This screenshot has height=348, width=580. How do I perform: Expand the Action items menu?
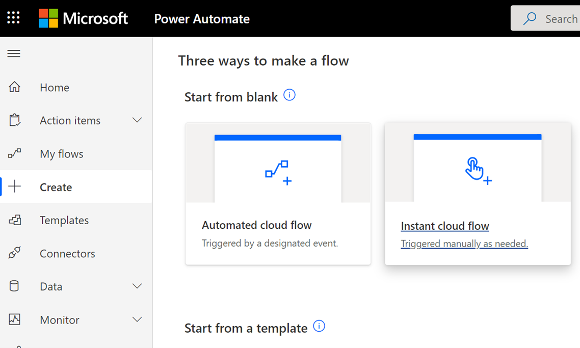pos(137,120)
